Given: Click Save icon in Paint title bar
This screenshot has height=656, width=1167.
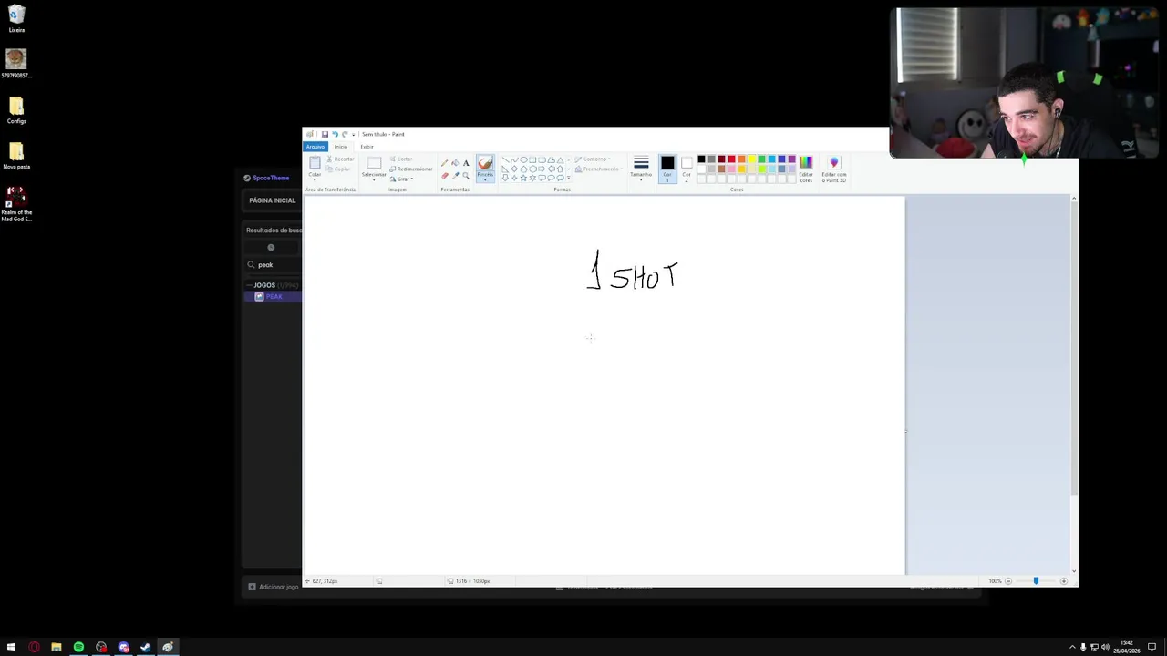Looking at the screenshot, I should (x=325, y=134).
